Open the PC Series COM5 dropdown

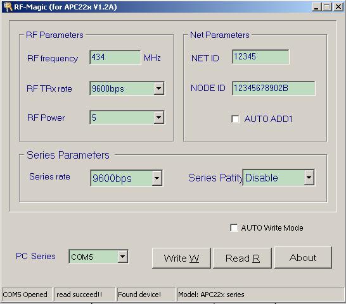pos(122,256)
